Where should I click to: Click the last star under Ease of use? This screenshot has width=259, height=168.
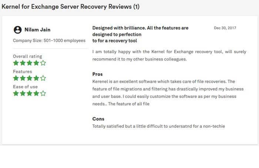click(x=43, y=93)
